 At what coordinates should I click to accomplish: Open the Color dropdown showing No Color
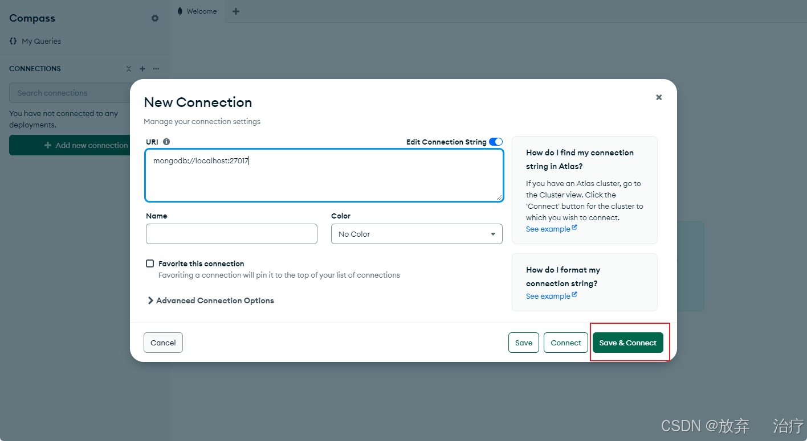tap(417, 234)
